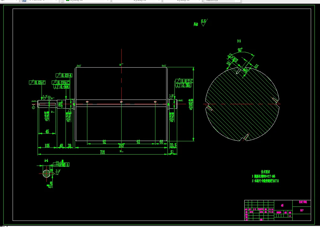This screenshot has width=320, height=227.
Task: Select the 48 dimension text
Action: tap(61, 146)
